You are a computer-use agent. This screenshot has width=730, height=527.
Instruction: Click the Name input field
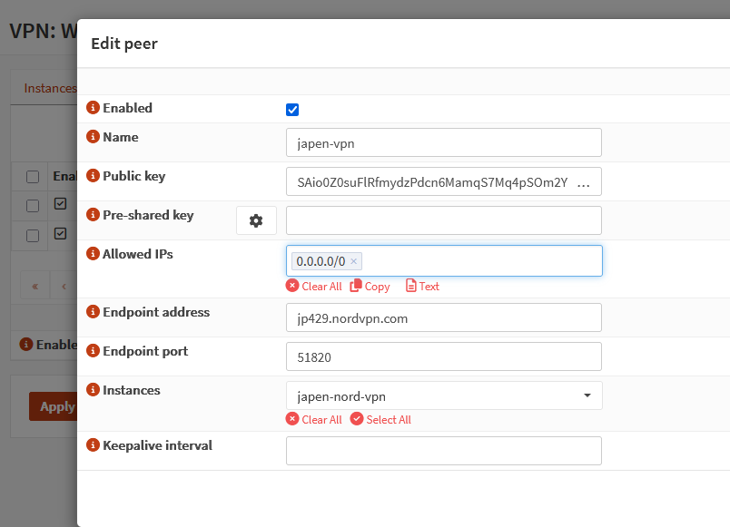[444, 142]
